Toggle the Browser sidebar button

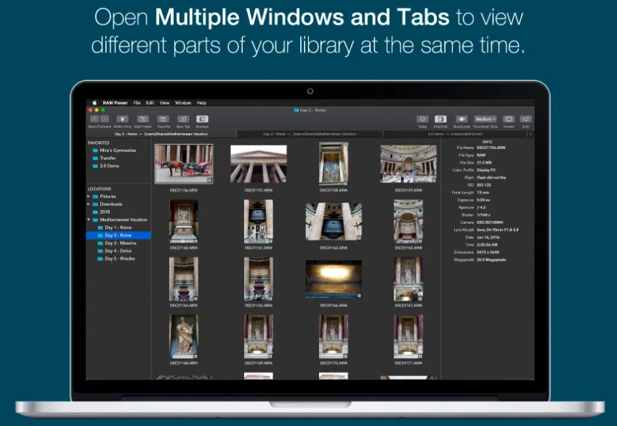coord(202,119)
